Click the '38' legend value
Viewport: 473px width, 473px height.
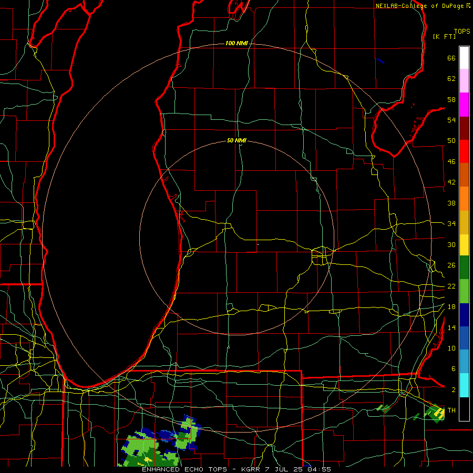tap(451, 203)
